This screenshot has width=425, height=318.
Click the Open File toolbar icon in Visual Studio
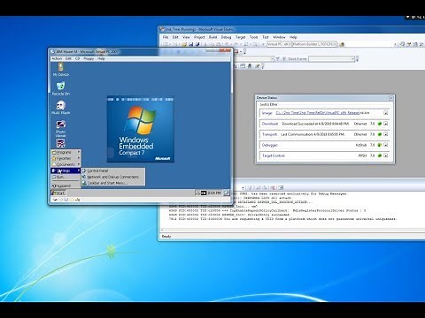pyautogui.click(x=184, y=44)
